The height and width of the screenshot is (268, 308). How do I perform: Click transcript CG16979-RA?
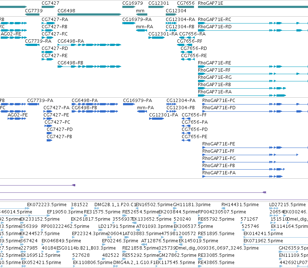[137, 20]
